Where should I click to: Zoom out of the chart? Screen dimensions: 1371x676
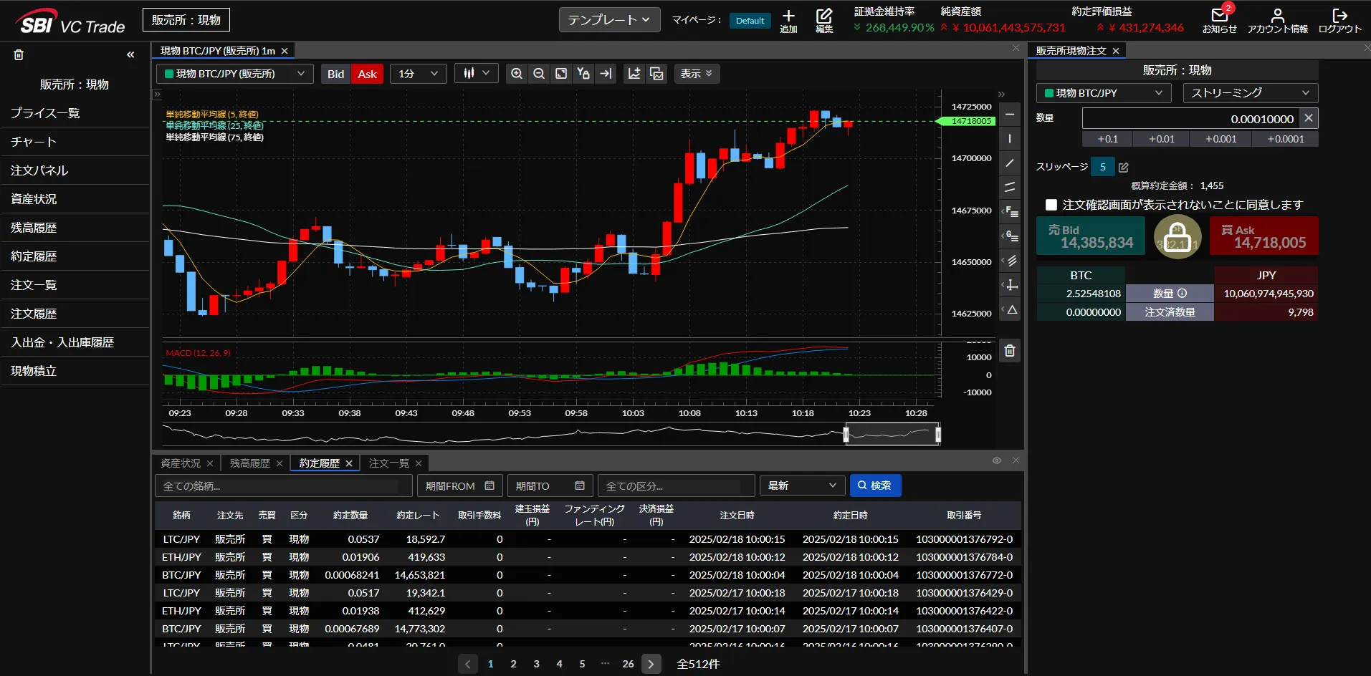(x=539, y=74)
